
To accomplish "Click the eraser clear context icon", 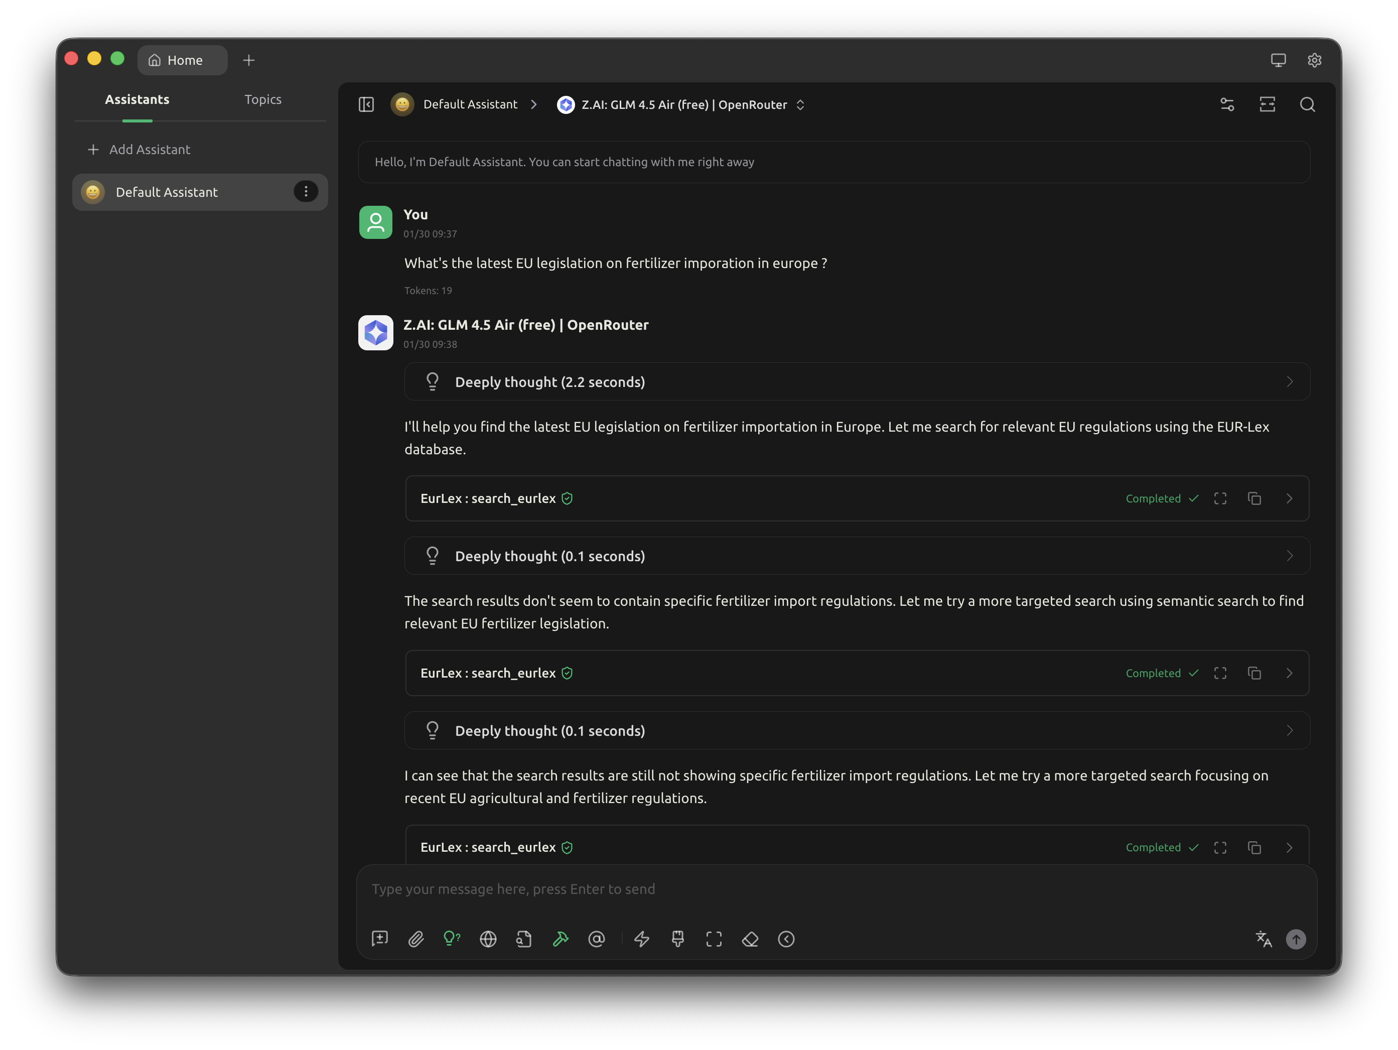I will tap(750, 939).
